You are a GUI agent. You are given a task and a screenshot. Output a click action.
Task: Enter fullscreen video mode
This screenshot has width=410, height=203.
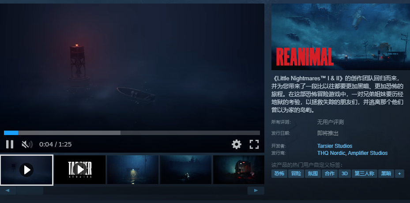point(254,144)
